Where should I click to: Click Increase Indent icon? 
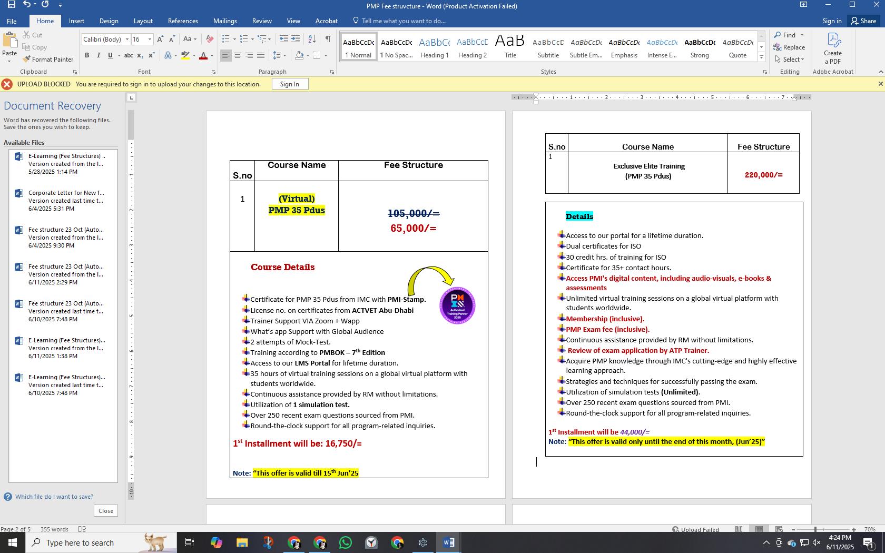(x=296, y=39)
